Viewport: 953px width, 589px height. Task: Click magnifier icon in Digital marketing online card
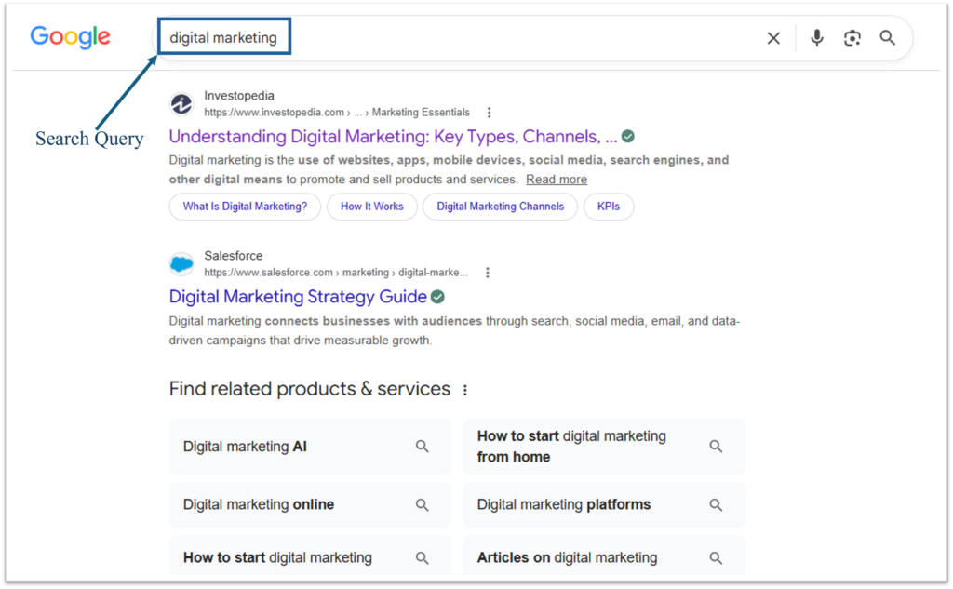pyautogui.click(x=422, y=504)
